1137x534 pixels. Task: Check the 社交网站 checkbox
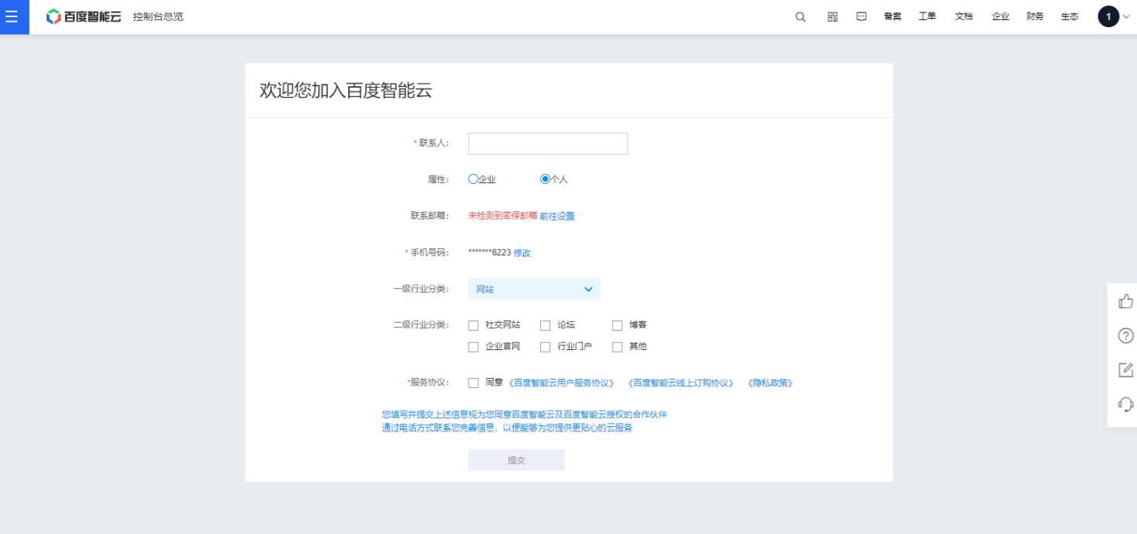(x=473, y=325)
